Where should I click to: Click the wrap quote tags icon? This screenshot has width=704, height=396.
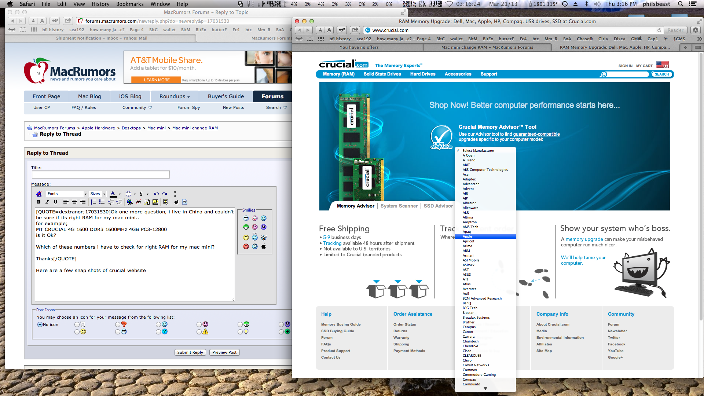coord(165,202)
